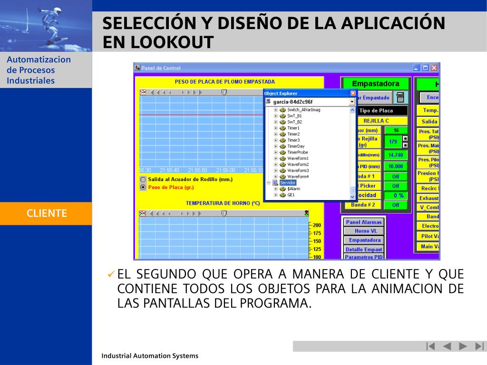
Task: Close the Object Explorer window
Action: [x=353, y=93]
